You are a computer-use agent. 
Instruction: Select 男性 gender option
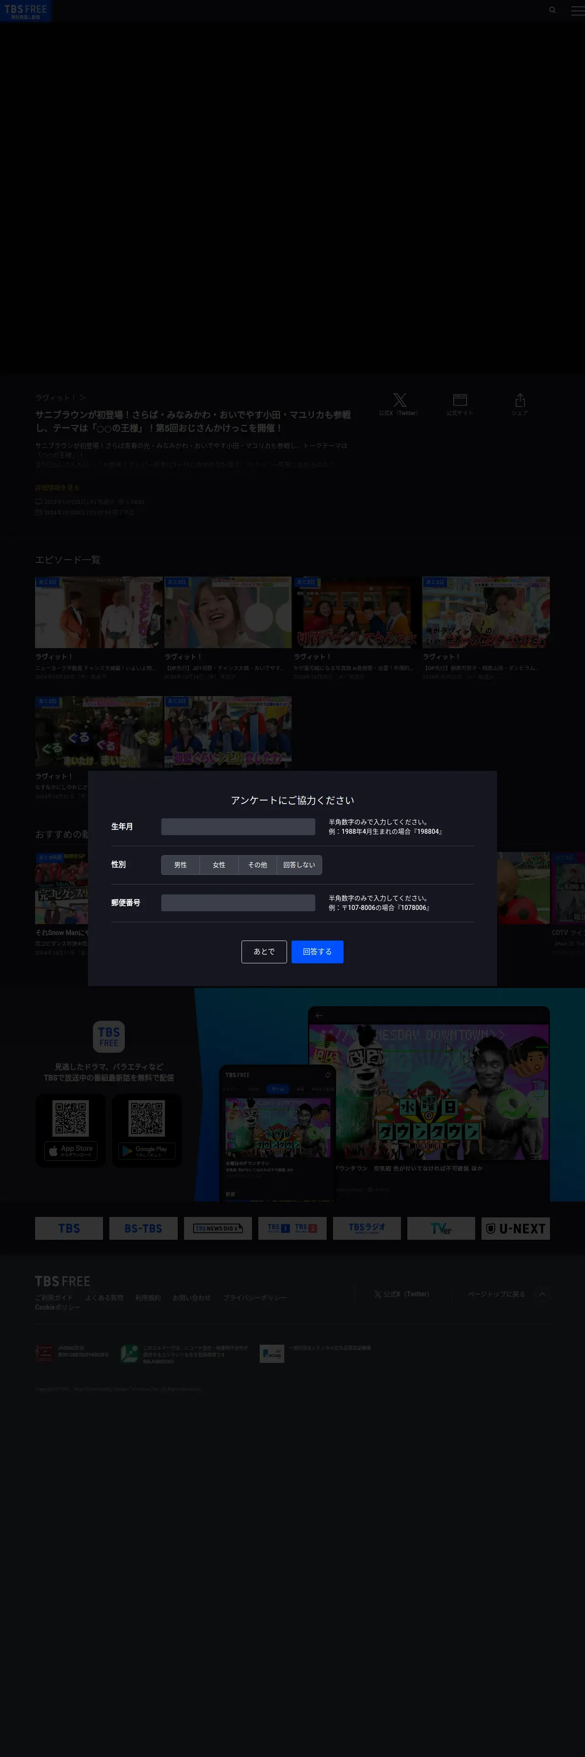(180, 864)
